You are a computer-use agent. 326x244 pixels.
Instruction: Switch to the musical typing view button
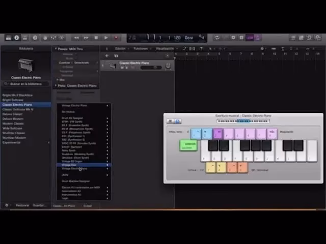click(x=178, y=121)
